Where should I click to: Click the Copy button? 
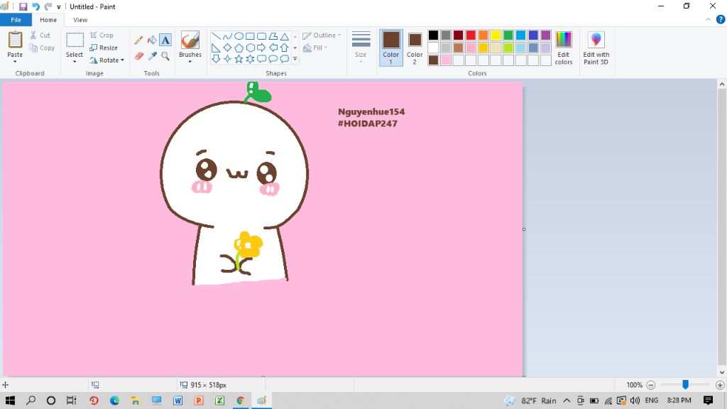pyautogui.click(x=42, y=48)
